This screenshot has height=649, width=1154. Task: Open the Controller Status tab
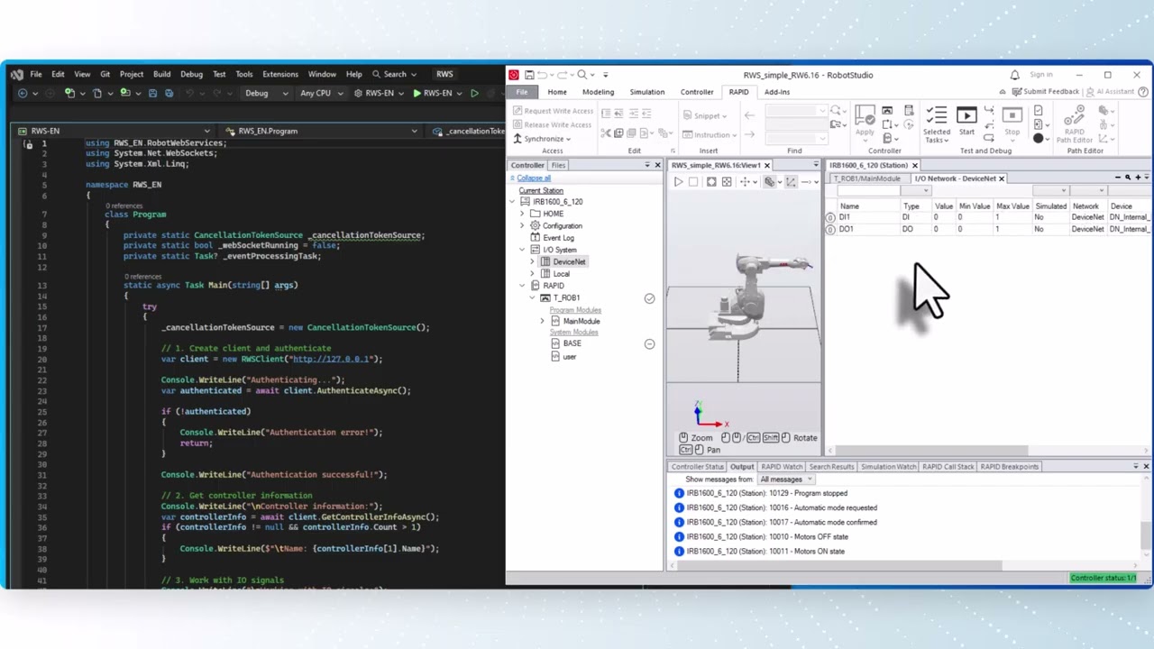click(x=698, y=467)
